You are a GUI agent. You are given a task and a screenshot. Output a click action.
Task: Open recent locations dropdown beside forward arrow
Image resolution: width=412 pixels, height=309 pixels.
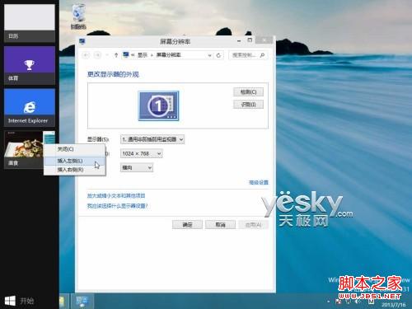(107, 55)
